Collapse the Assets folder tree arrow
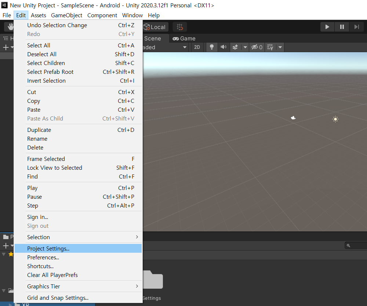 pos(4,291)
